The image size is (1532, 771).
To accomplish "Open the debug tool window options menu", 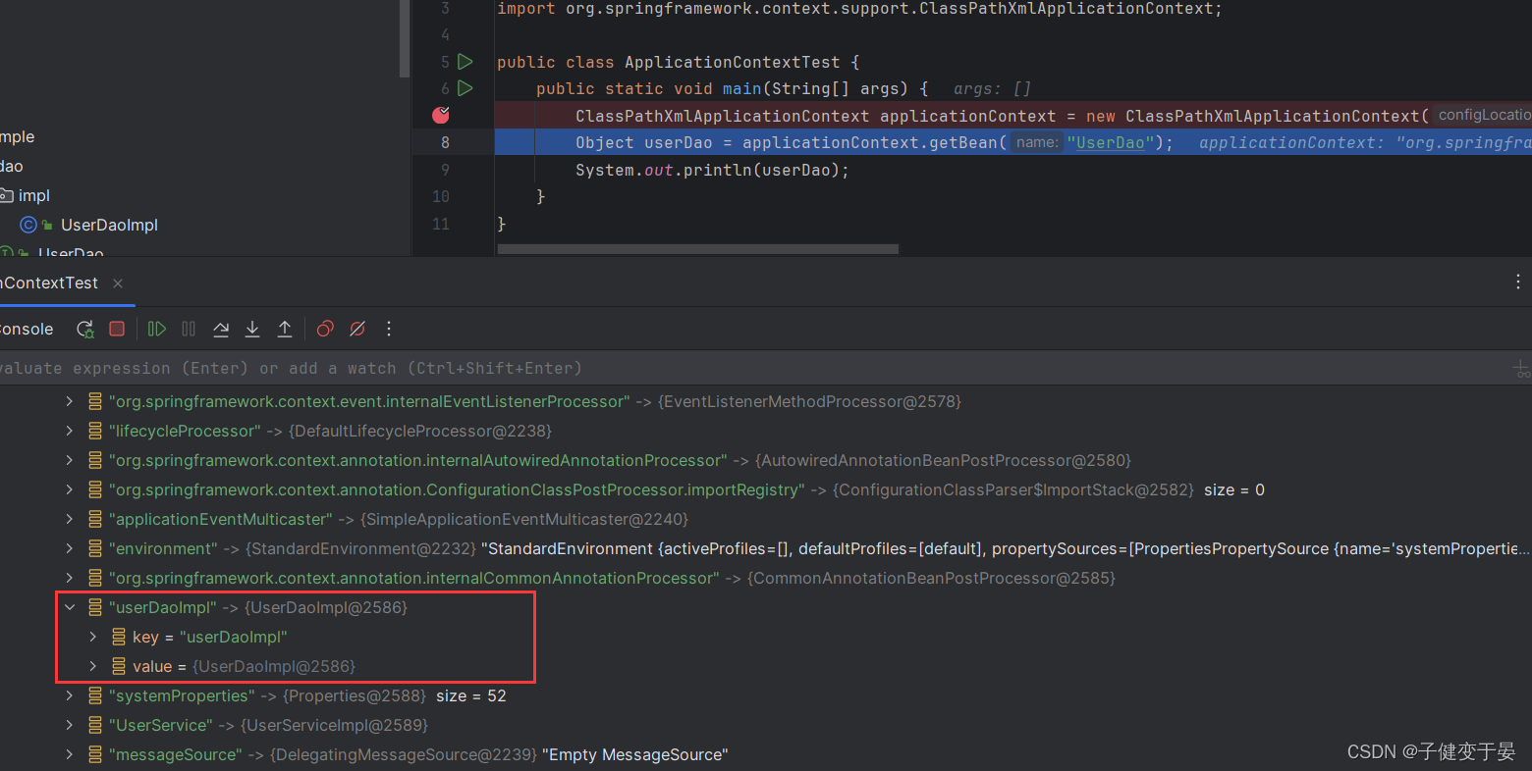I will [1518, 282].
